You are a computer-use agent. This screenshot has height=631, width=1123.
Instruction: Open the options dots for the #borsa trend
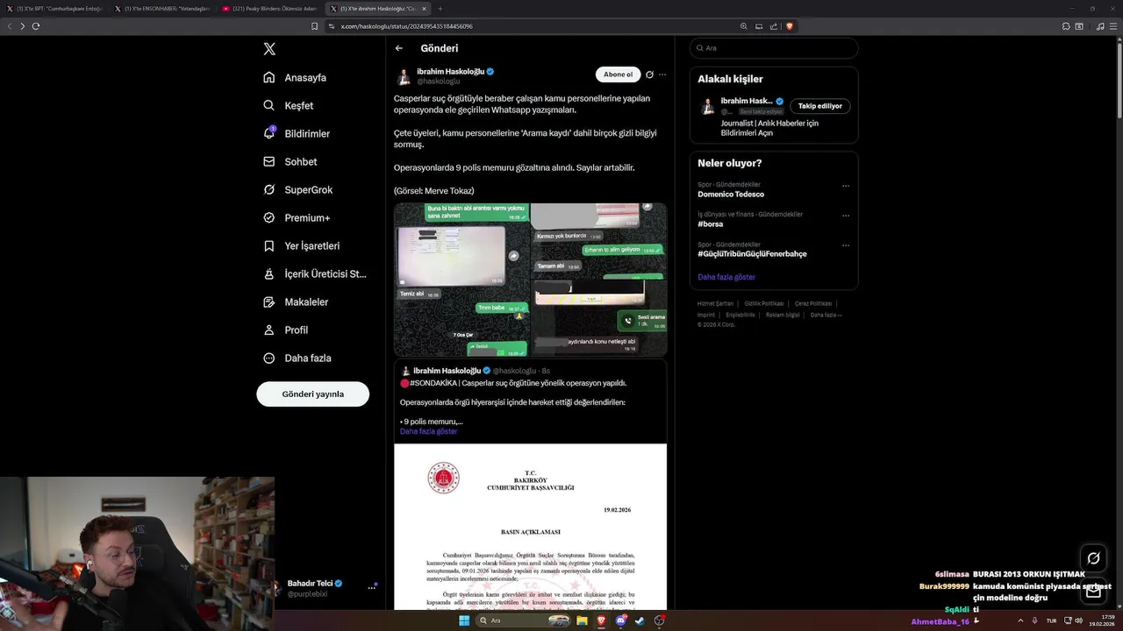coord(846,216)
